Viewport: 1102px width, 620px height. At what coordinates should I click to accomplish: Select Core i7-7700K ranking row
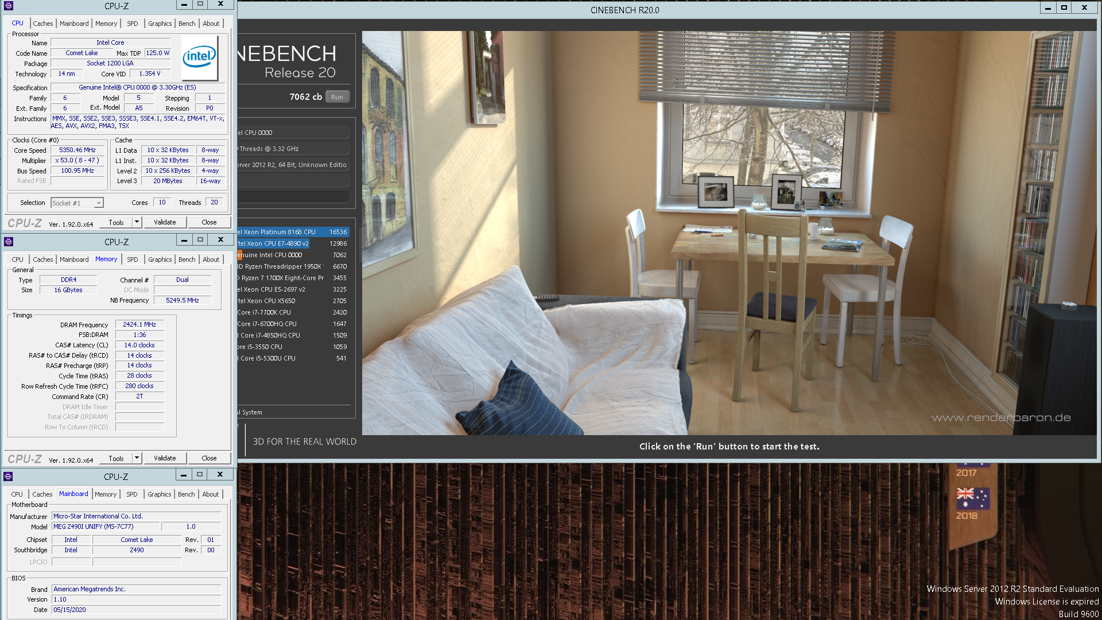[x=293, y=312]
